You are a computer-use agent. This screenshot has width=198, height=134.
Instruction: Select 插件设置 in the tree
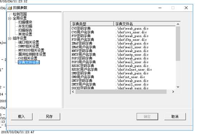[x=20, y=38]
